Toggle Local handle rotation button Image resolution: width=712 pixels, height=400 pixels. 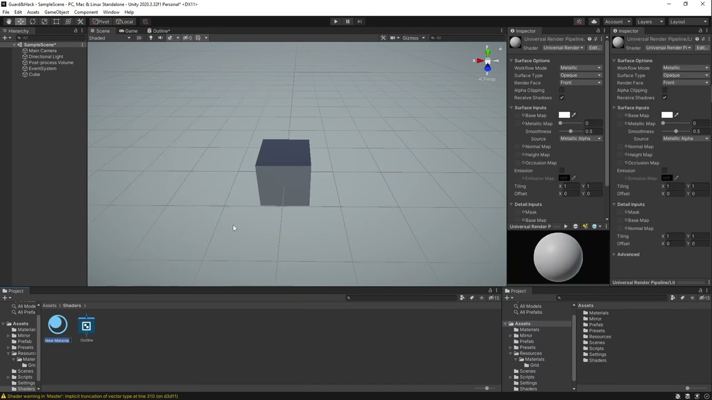[125, 22]
